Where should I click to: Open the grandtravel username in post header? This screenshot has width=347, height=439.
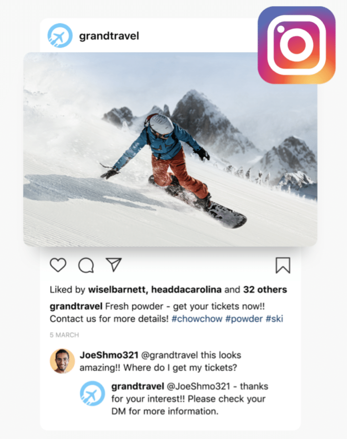coord(109,36)
